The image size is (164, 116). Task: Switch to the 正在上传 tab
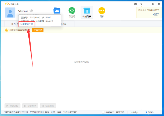point(15,24)
